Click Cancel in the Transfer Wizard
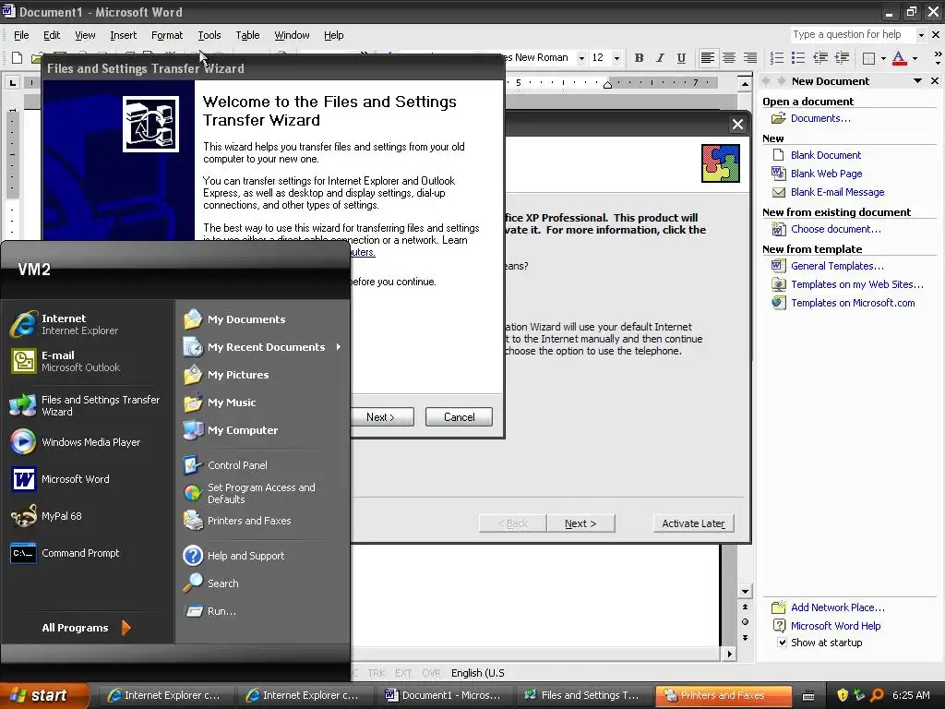Screen dimensions: 945x709 tap(460, 416)
